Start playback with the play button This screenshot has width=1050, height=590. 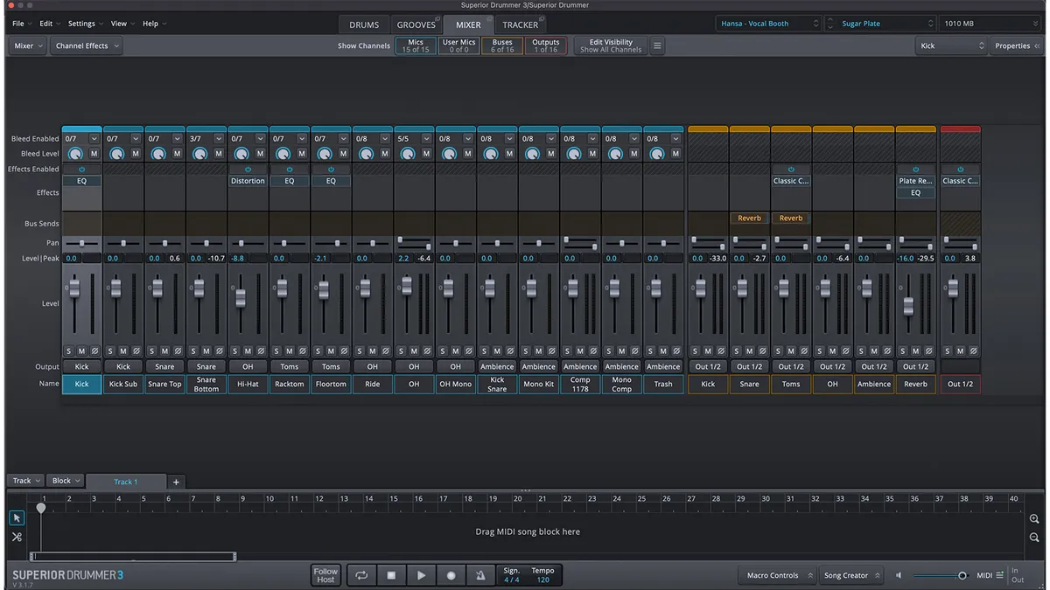[421, 575]
